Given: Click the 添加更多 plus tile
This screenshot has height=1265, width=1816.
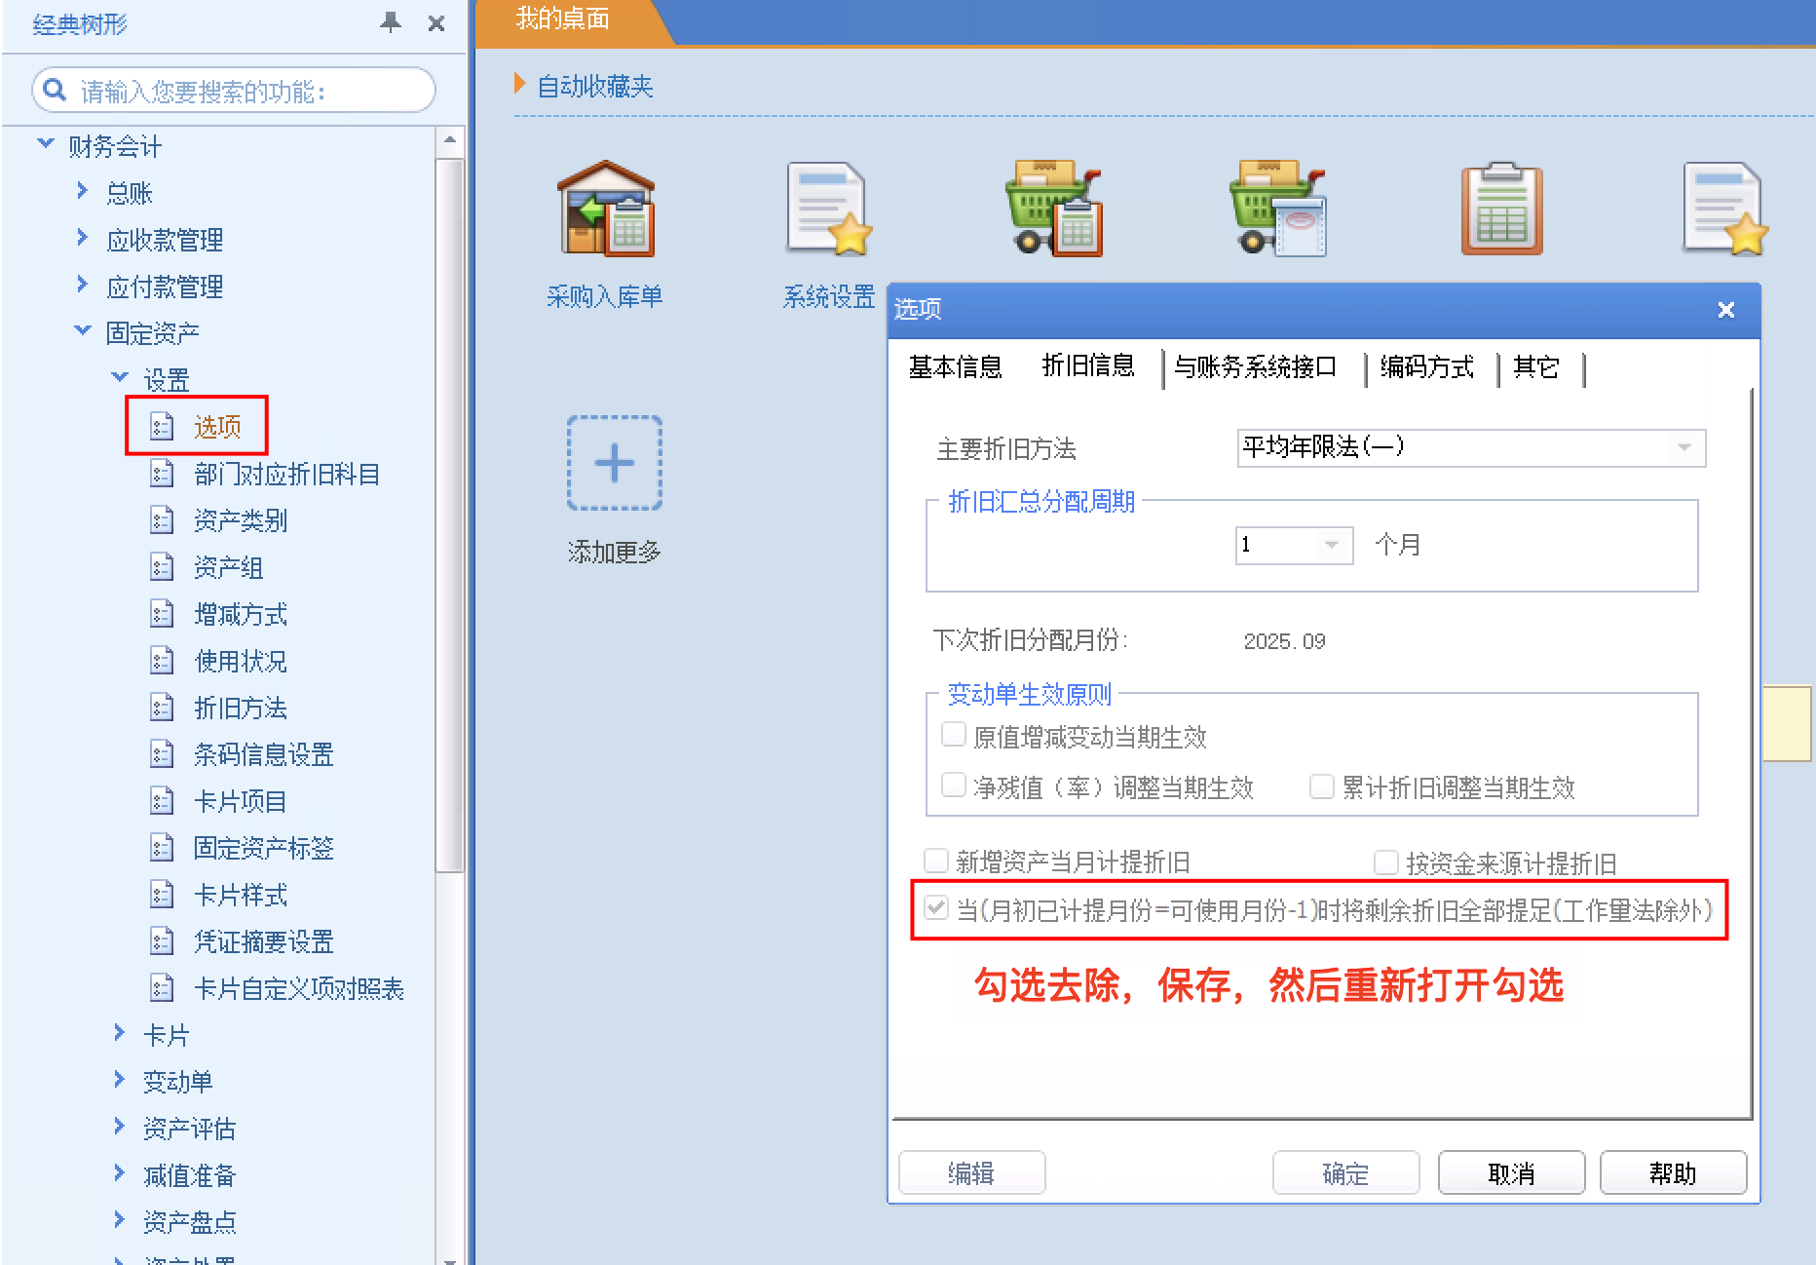Looking at the screenshot, I should tap(615, 463).
